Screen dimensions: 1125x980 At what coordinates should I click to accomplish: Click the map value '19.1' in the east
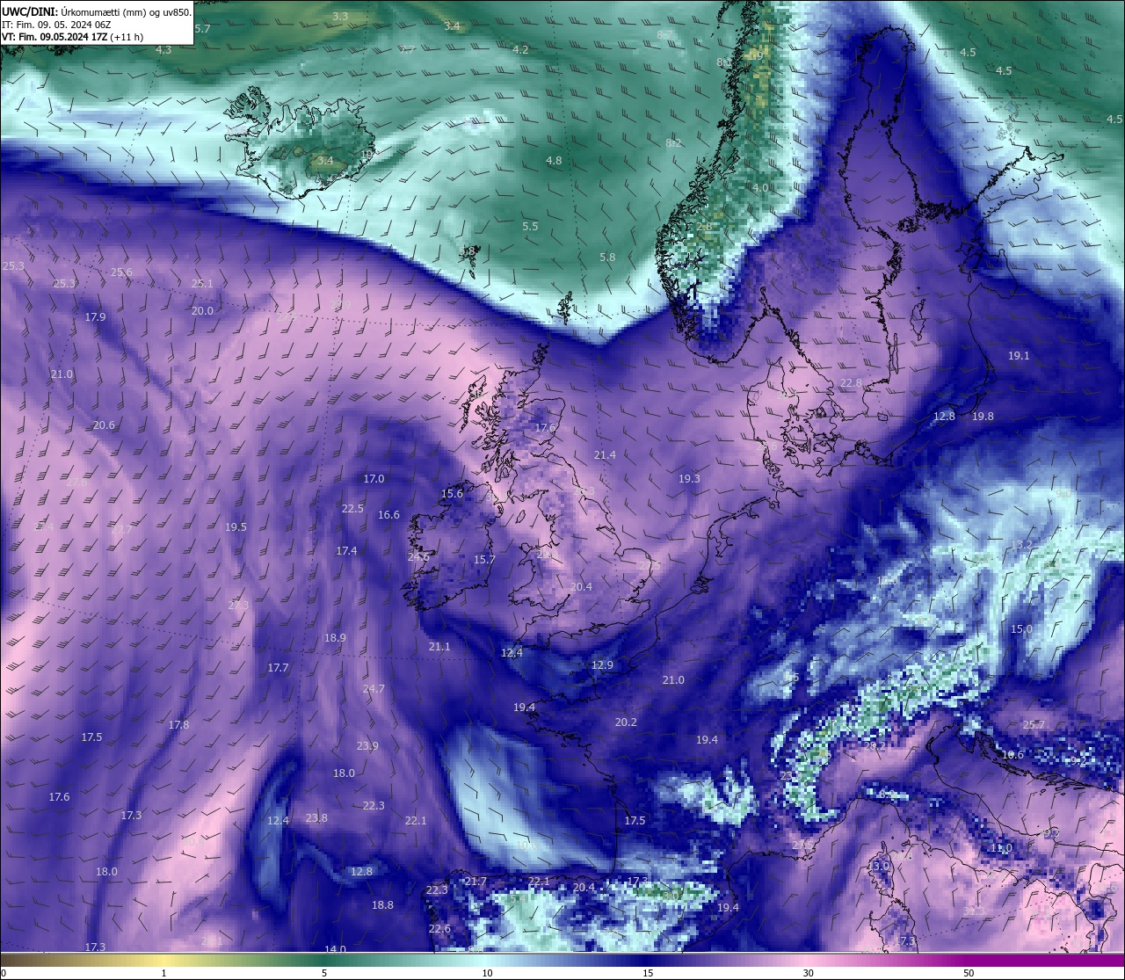(1019, 356)
